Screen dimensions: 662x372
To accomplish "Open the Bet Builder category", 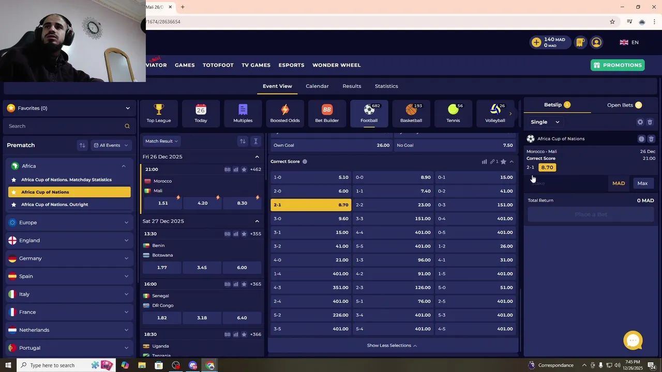I will (x=327, y=113).
